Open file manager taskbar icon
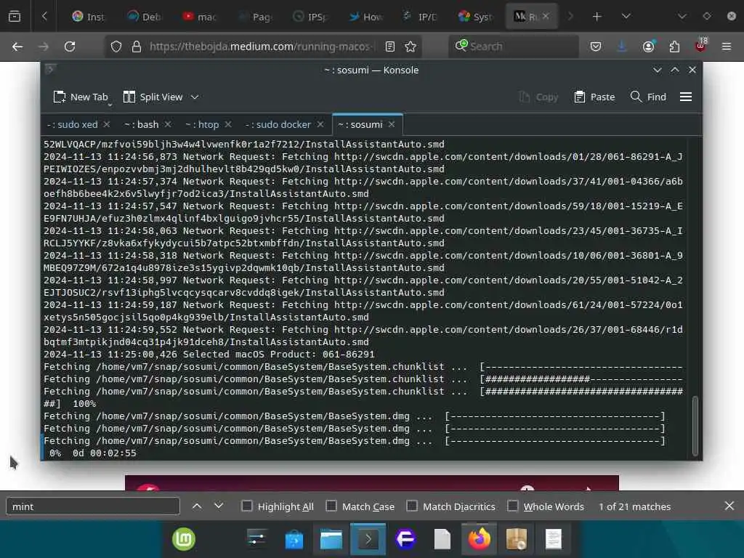744x558 pixels. 331,540
